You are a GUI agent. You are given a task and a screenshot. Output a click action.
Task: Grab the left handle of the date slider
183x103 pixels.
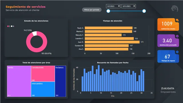(x=108, y=11)
